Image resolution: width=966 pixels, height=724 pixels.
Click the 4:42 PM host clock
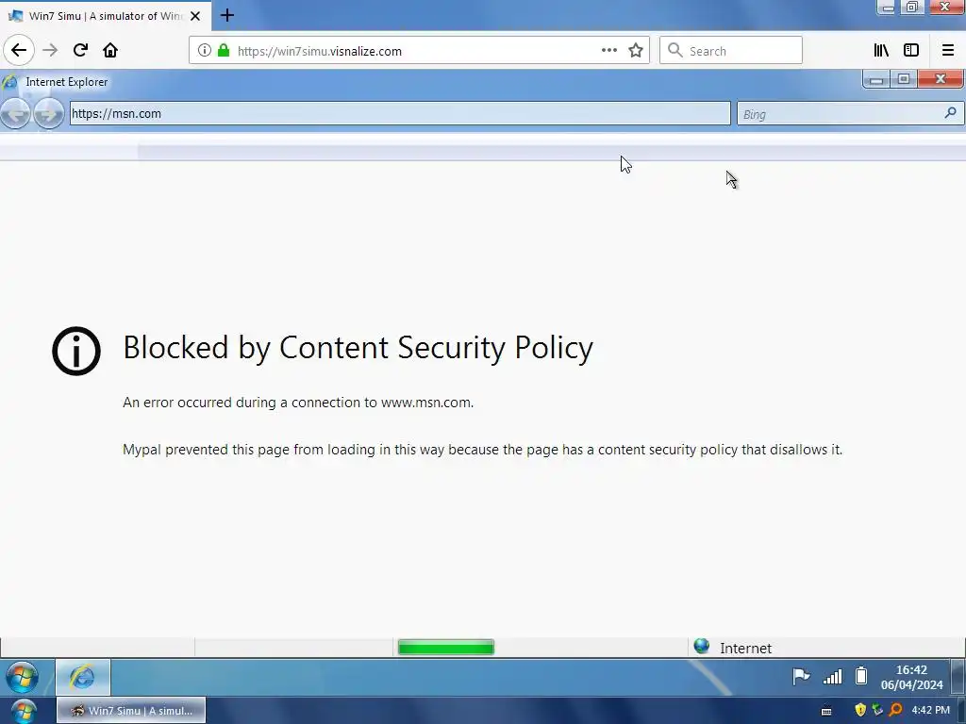coord(931,710)
